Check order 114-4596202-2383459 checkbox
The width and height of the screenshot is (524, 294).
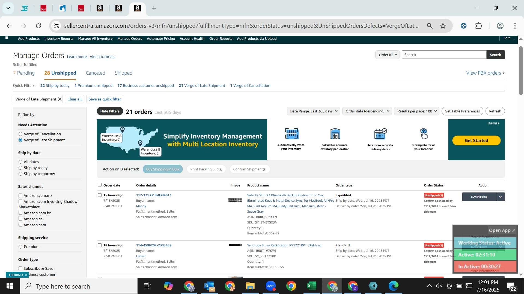pyautogui.click(x=100, y=245)
